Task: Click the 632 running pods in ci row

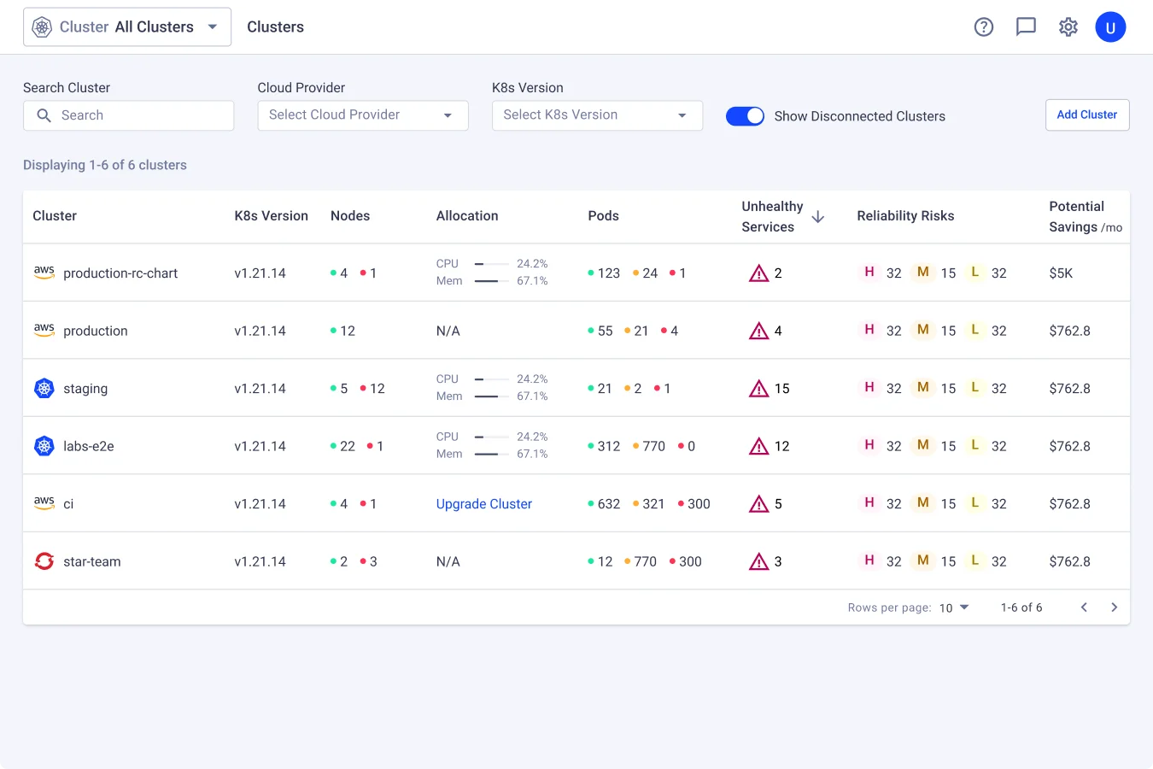Action: (x=605, y=504)
